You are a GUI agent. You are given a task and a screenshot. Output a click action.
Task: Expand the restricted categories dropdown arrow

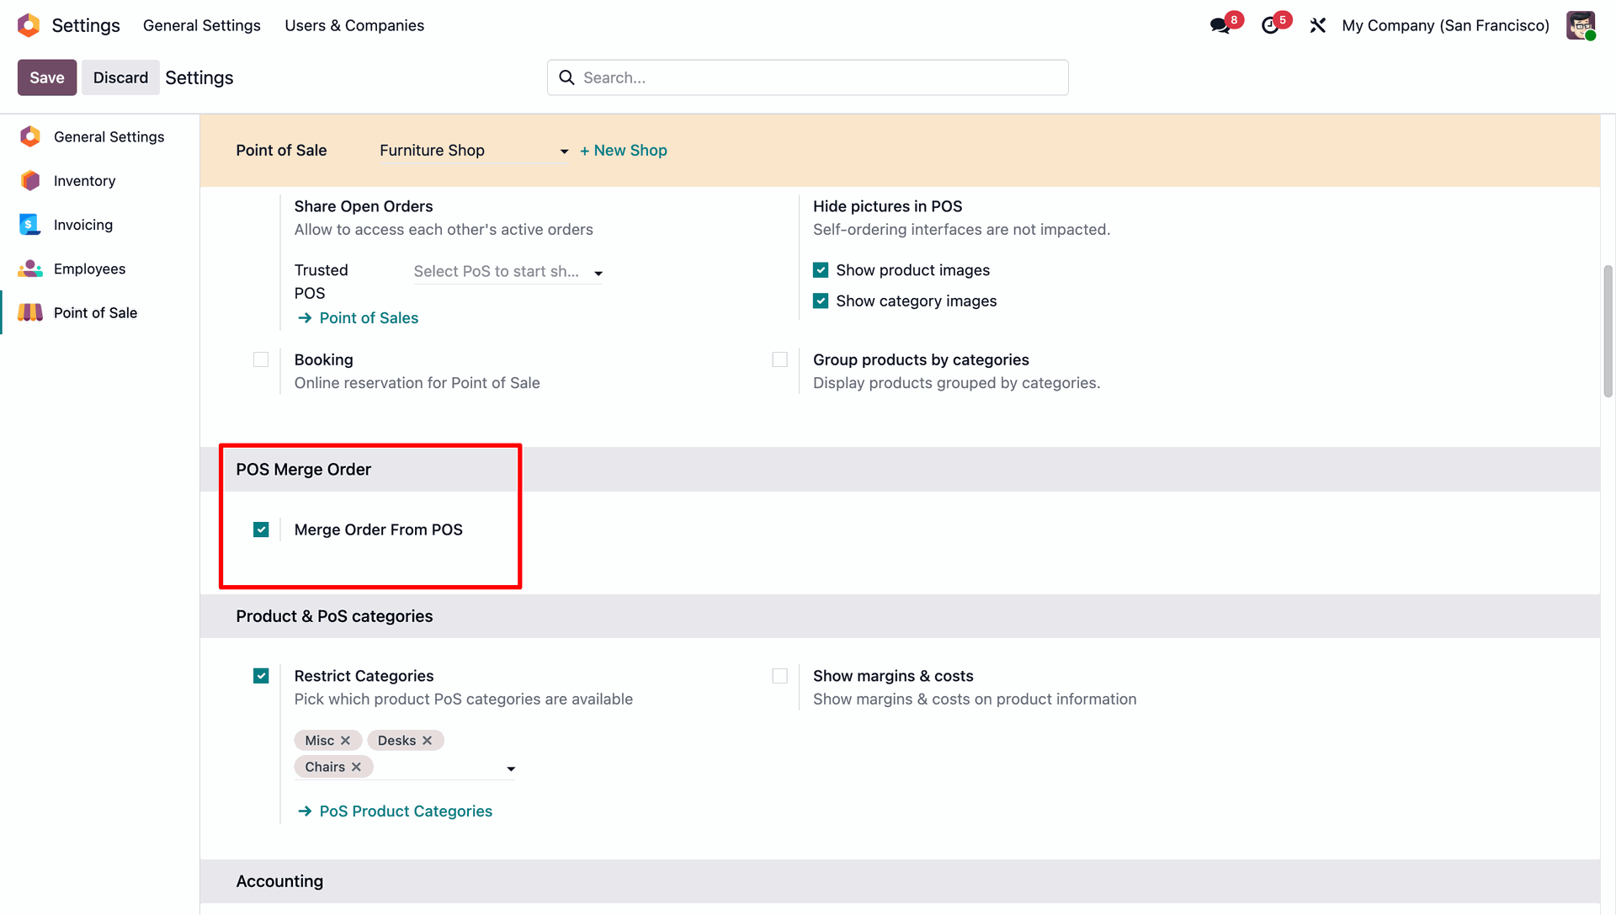tap(511, 769)
